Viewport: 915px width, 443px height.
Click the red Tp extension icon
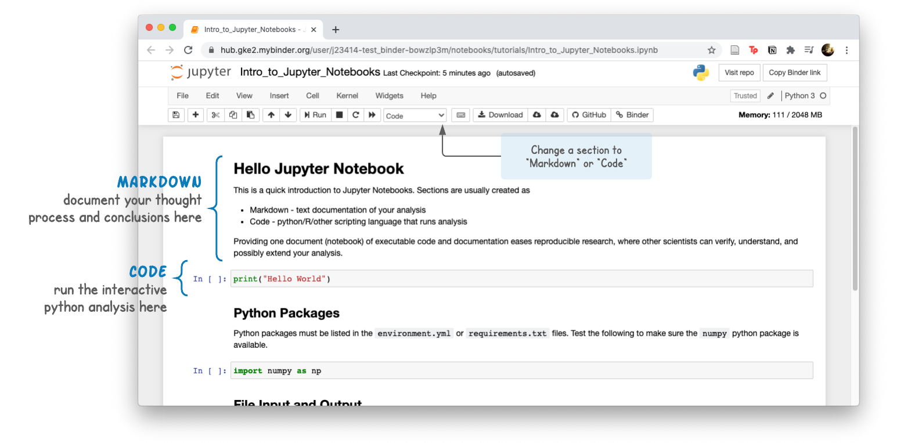click(753, 50)
